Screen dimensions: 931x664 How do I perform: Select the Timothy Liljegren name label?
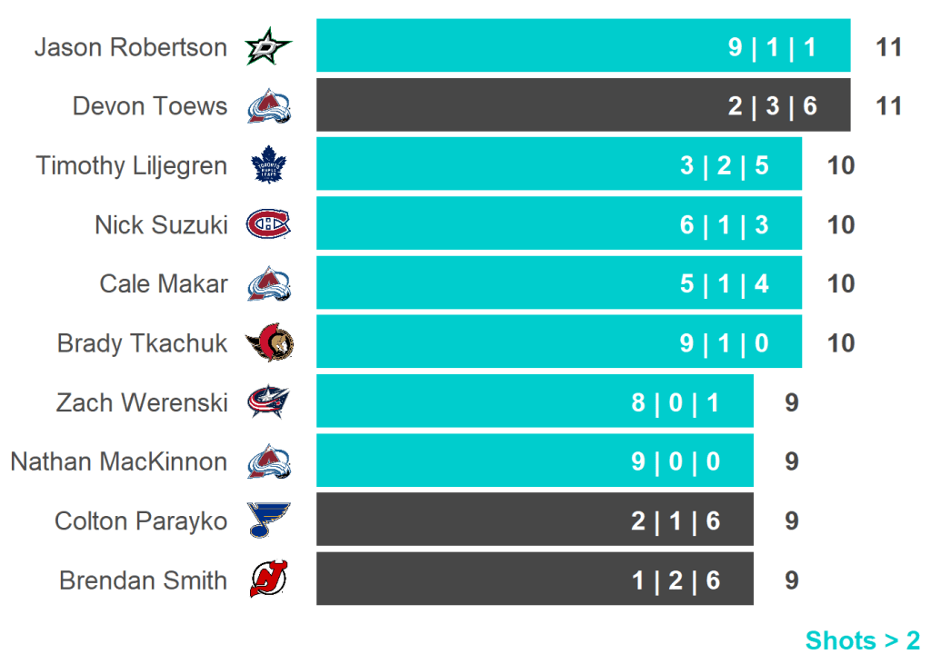(x=132, y=166)
